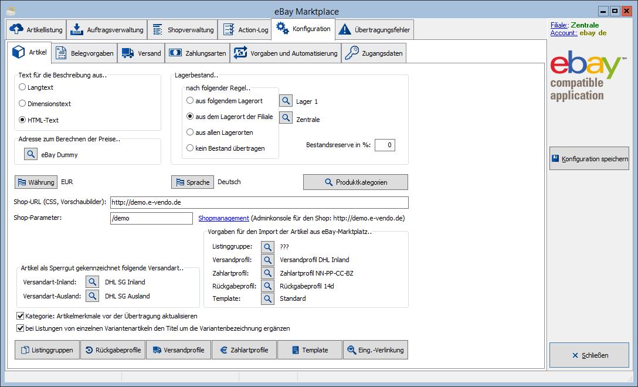638x387 pixels.
Task: Click the 'Versandprofil DHL Inland' value
Action: coord(314,260)
